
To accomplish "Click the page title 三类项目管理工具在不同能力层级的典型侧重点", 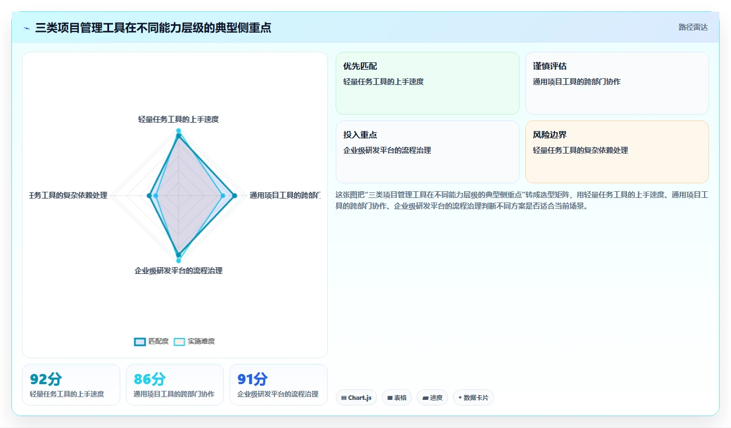I will 153,28.
